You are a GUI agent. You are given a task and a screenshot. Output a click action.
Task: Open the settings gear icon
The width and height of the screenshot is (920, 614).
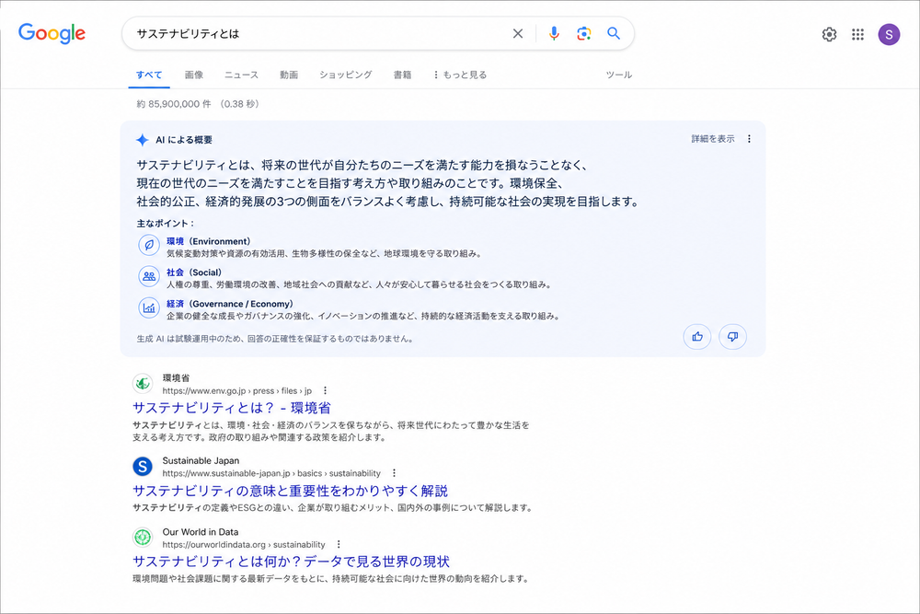point(829,35)
